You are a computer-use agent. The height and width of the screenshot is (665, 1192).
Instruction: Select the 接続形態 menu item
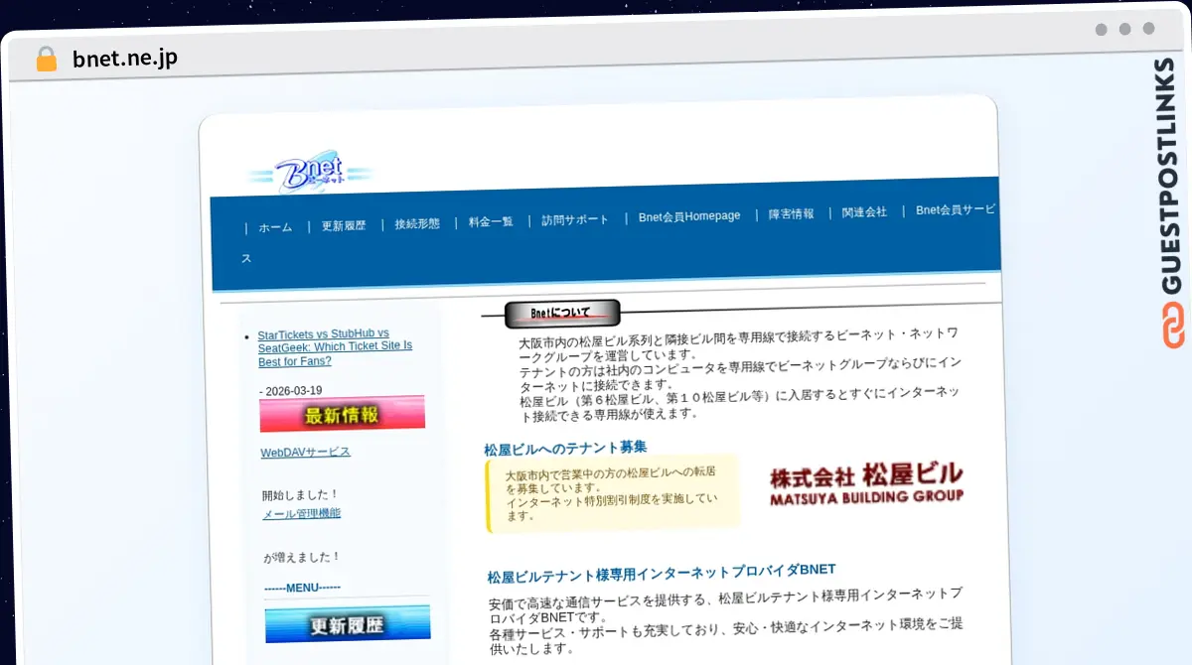[417, 223]
